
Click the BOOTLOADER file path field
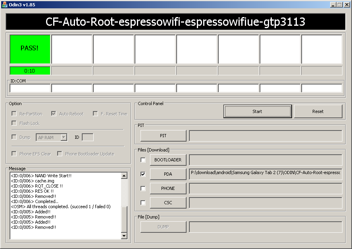coord(265,160)
